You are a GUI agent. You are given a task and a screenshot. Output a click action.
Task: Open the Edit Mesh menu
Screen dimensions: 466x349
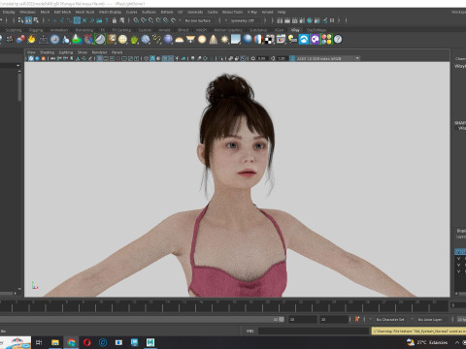[62, 12]
